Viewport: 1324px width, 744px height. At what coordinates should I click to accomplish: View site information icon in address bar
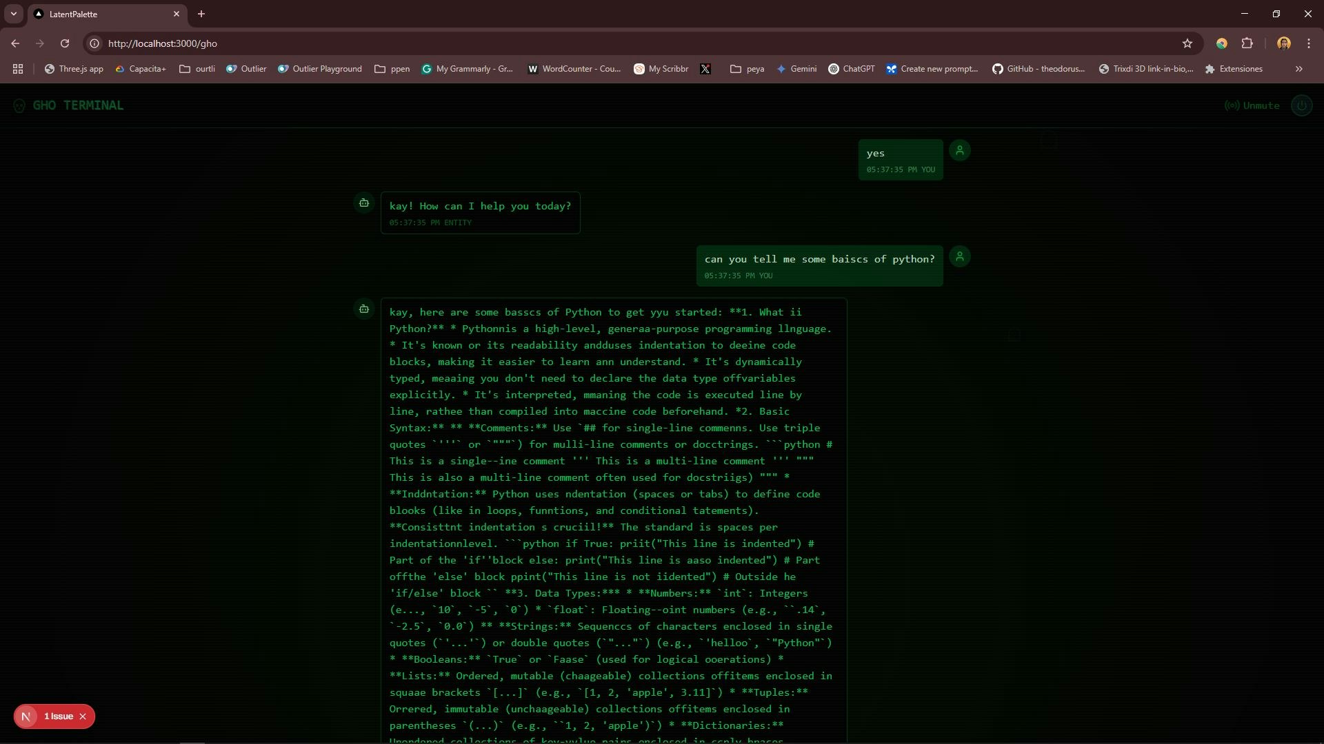point(95,43)
